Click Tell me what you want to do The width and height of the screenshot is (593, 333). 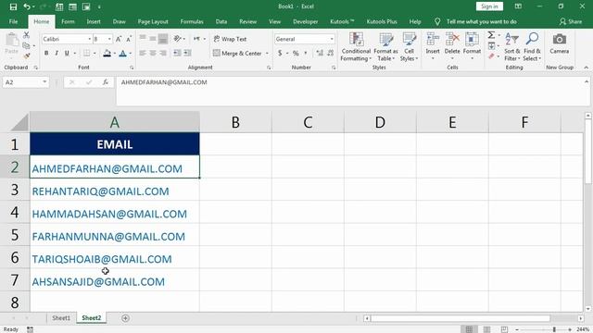pos(481,21)
